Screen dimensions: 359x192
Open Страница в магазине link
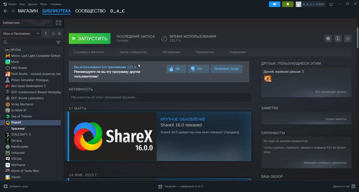coord(89,52)
